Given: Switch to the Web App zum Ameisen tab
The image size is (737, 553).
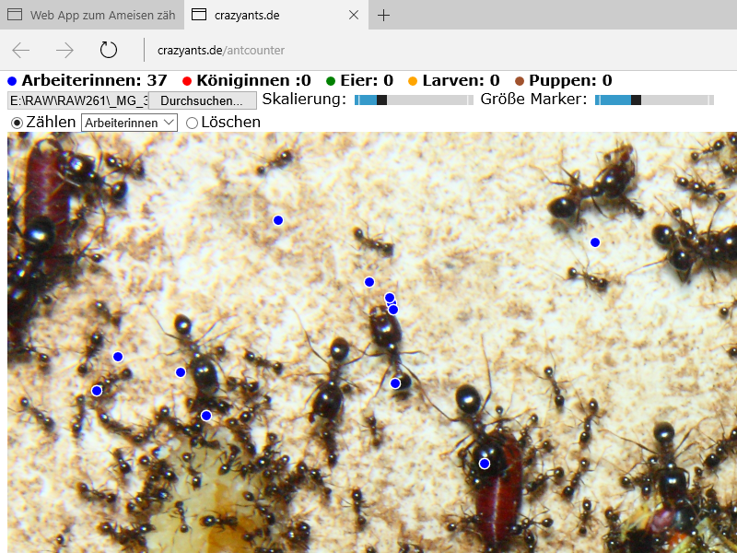Looking at the screenshot, I should pos(92,15).
